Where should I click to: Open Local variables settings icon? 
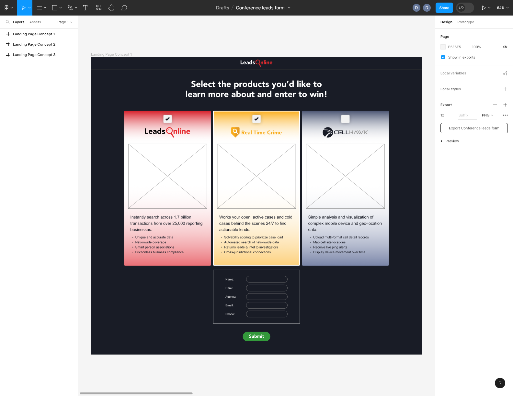point(505,73)
